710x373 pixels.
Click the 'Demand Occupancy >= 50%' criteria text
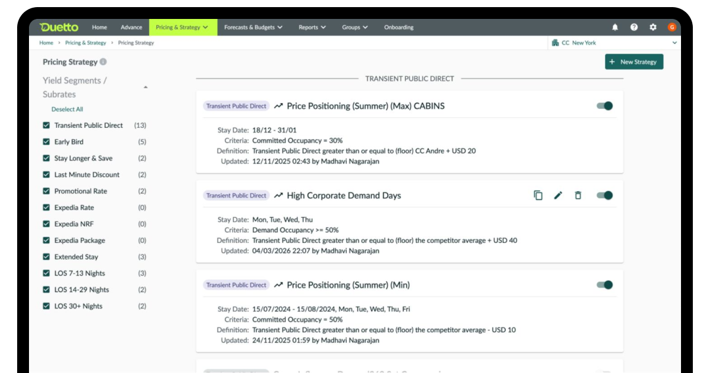[x=296, y=230]
